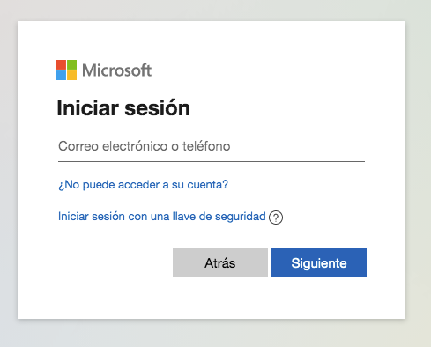Click the empty white space below the buttons
This screenshot has height=347, width=431.
212,297
